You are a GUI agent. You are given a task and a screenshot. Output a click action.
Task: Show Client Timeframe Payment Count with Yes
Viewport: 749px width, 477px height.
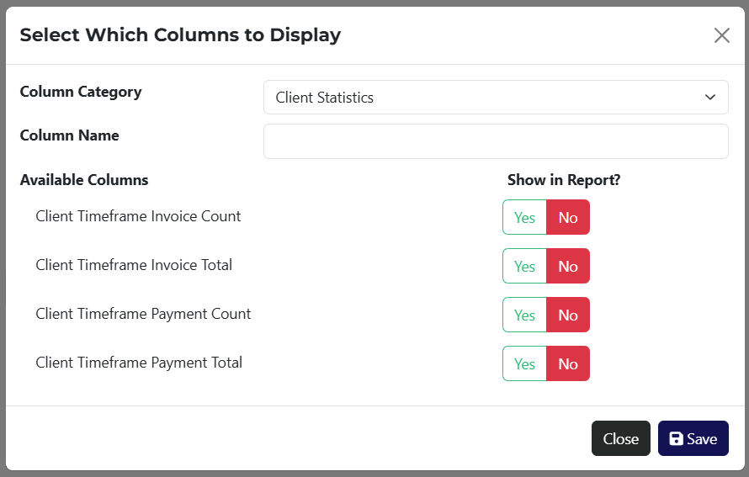coord(524,315)
